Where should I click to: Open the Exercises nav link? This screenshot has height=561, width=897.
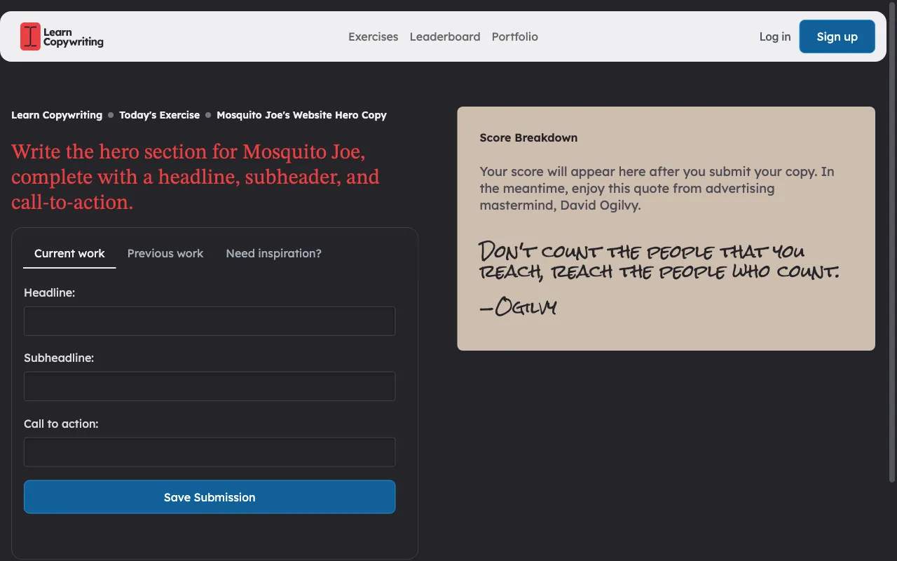coord(373,36)
